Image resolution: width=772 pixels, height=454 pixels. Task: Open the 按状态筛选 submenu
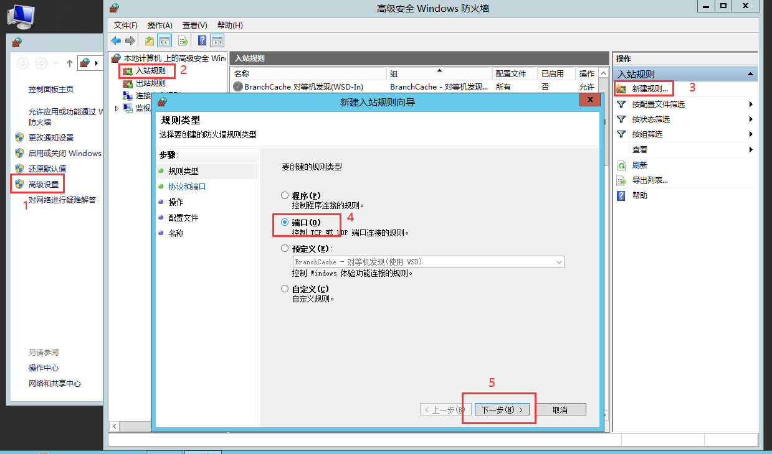[x=751, y=119]
